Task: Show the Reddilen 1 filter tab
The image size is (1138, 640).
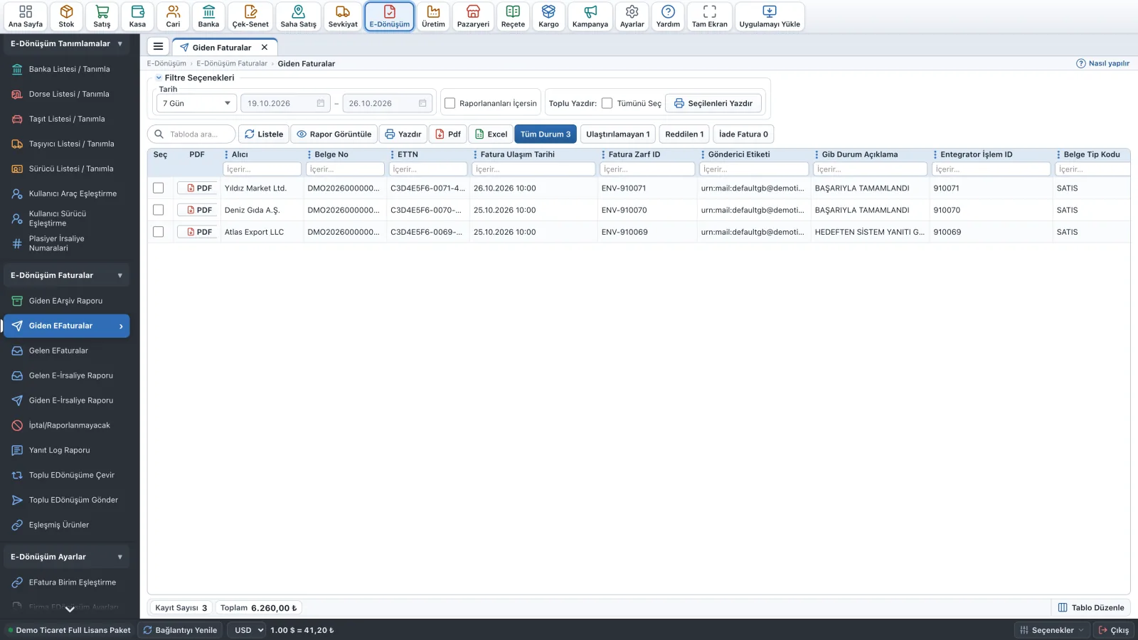Action: 684,134
